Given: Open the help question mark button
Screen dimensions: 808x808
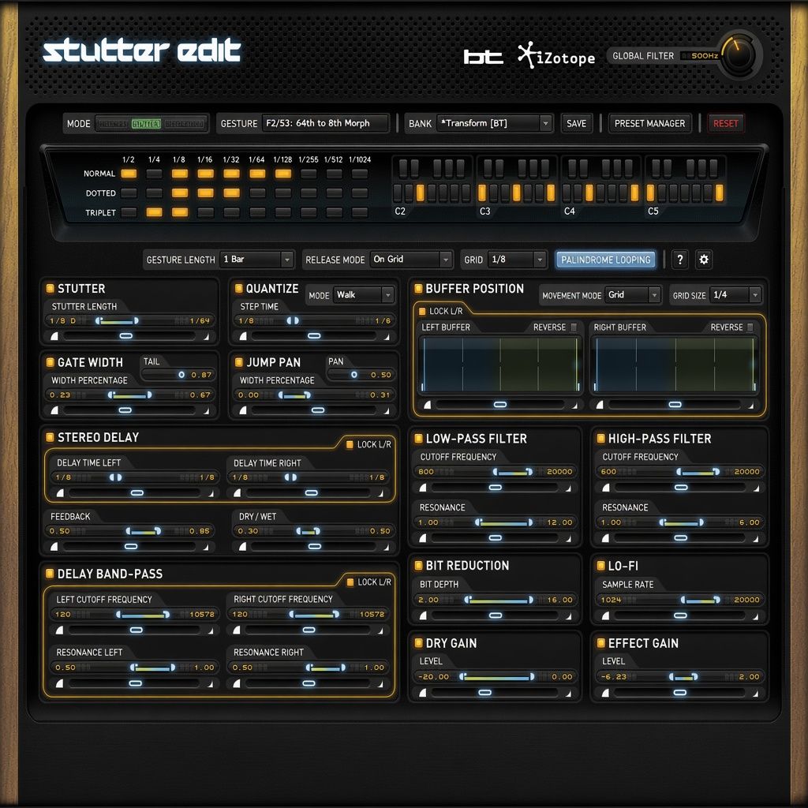Looking at the screenshot, I should pos(679,260).
